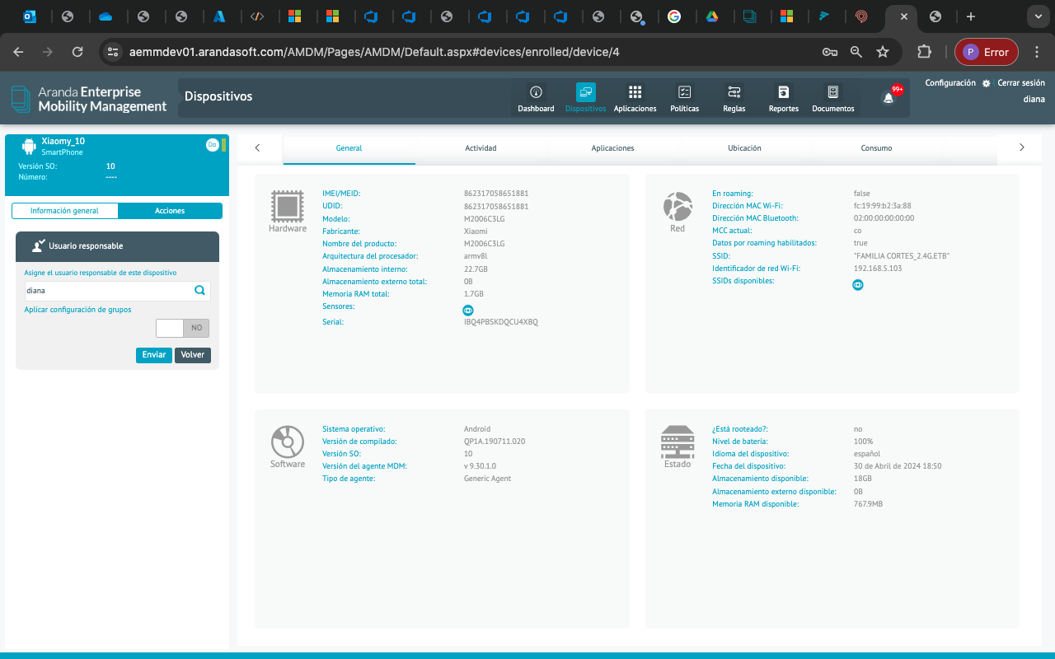Screen dimensions: 1055x659
Task: Open the Reglas section
Action: 734,98
